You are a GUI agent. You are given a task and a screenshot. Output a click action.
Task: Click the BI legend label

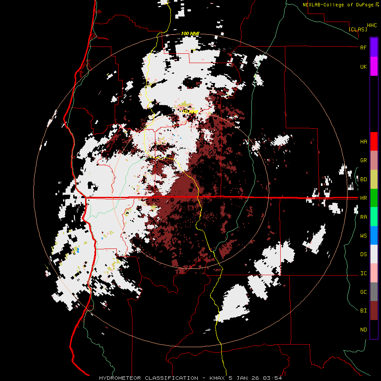click(363, 311)
